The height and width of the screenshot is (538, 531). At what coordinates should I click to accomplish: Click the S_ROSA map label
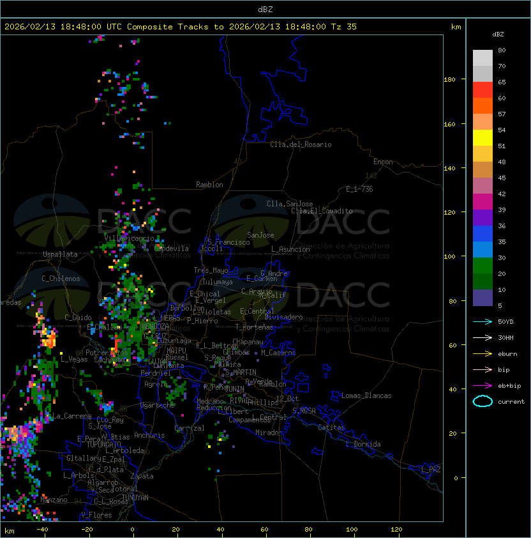[x=304, y=411]
